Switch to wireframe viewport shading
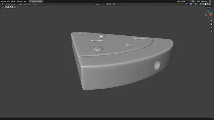 (x=203, y=4)
